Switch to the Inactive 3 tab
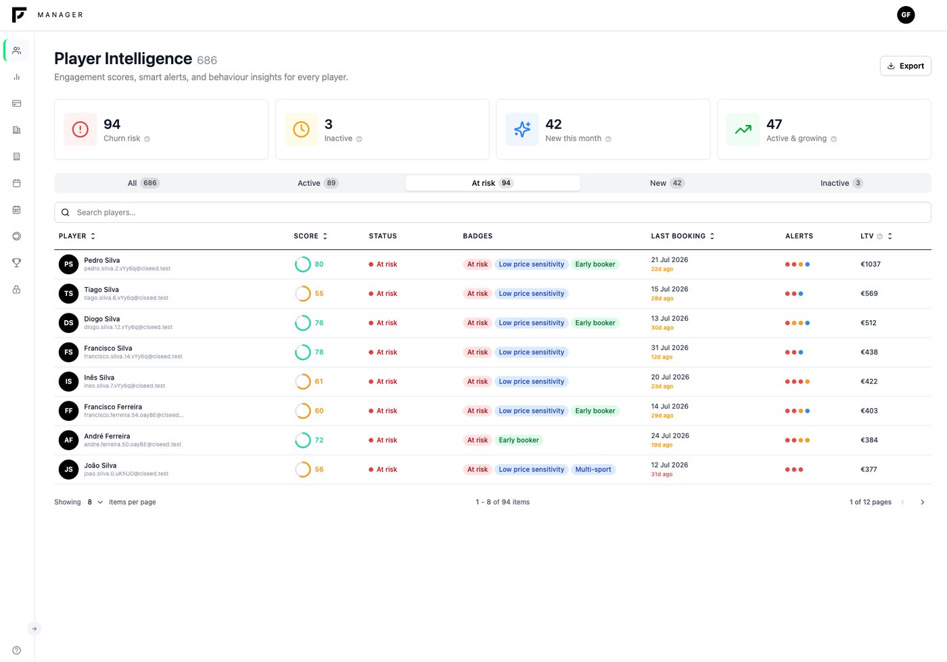Viewport: 947px width, 662px height. pyautogui.click(x=841, y=183)
